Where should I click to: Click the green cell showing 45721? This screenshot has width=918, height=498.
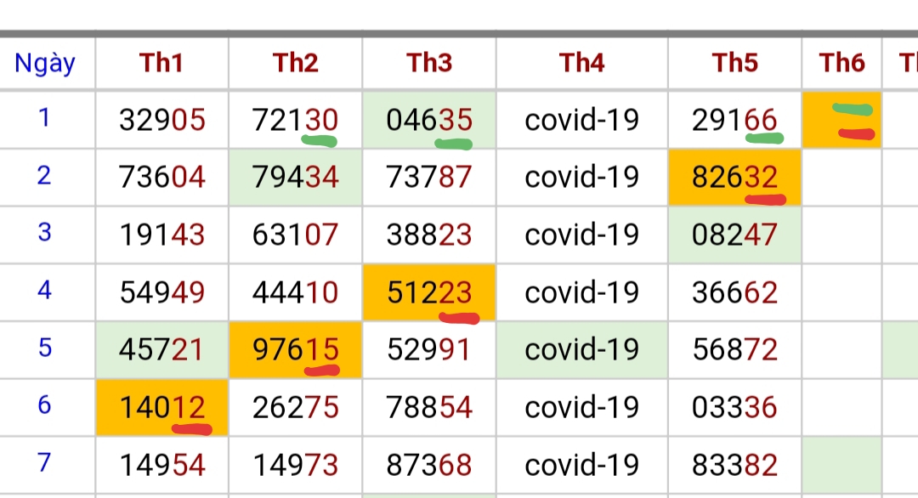tap(162, 350)
